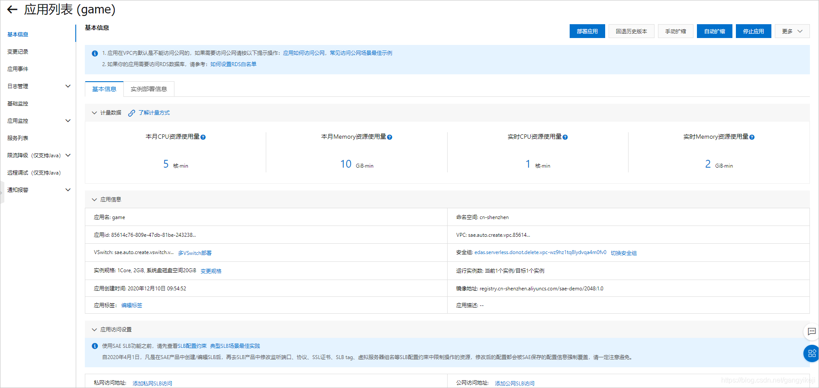Click help icon beside 实时CPU资源使用量
Image resolution: width=819 pixels, height=388 pixels.
[x=565, y=137]
